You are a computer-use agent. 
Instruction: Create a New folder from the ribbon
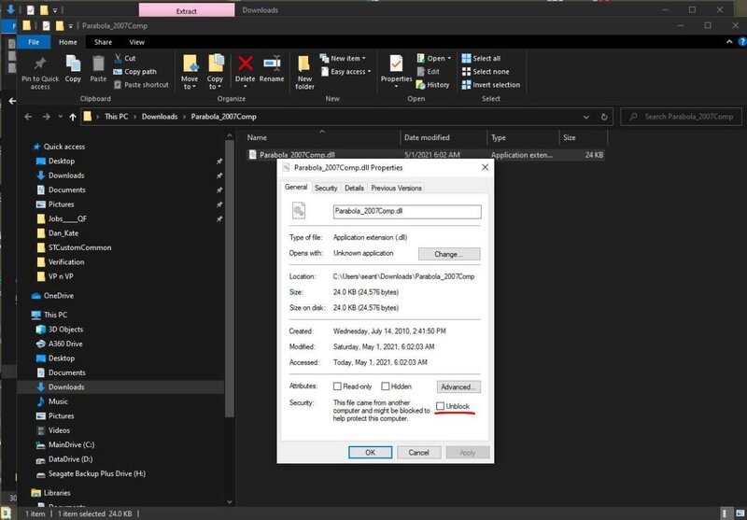(x=304, y=65)
